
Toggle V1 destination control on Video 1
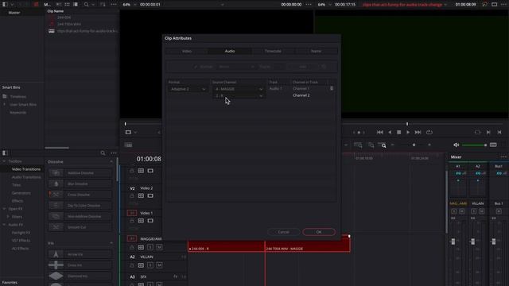(x=132, y=213)
